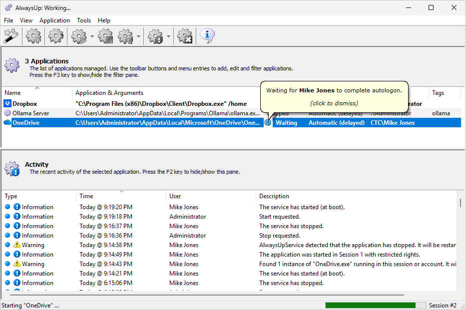Click the green progress bar in status bar
This screenshot has width=466, height=310.
pyautogui.click(x=370, y=305)
